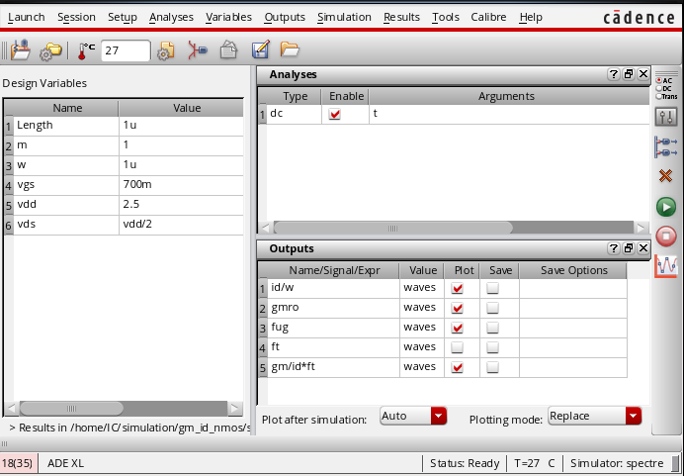Check Plot for ft output

coord(458,347)
